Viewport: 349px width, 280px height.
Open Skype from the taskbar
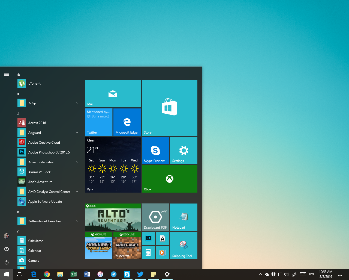[127, 274]
